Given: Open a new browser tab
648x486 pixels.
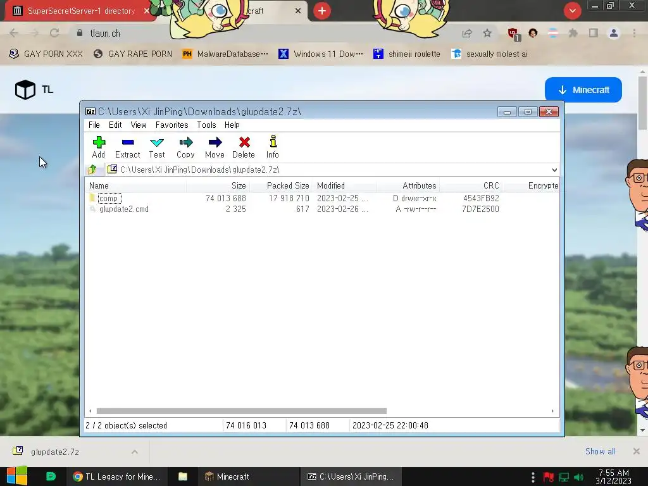Looking at the screenshot, I should (x=322, y=11).
